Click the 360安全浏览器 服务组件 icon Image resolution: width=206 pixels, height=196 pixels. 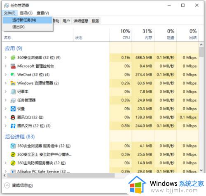[13, 146]
